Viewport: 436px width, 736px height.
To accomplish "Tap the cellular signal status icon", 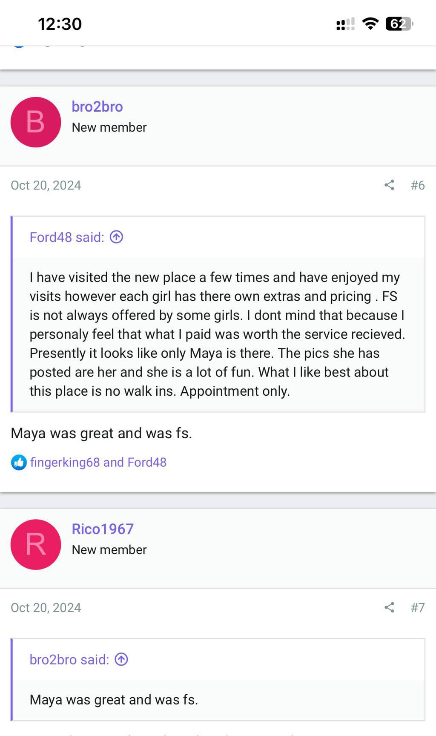I will [345, 24].
